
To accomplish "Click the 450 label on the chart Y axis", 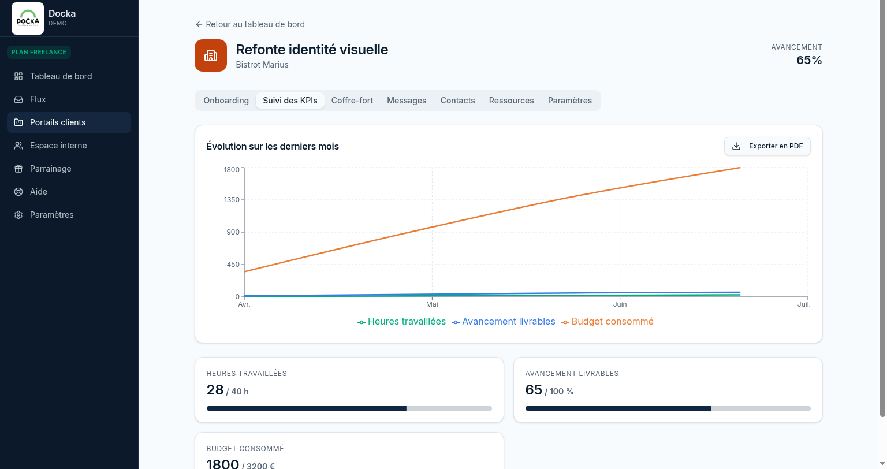I will (233, 265).
